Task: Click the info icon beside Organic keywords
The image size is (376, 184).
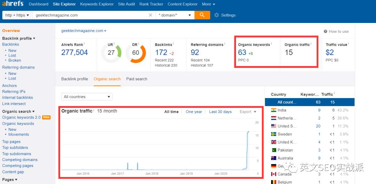Action: pyautogui.click(x=272, y=43)
